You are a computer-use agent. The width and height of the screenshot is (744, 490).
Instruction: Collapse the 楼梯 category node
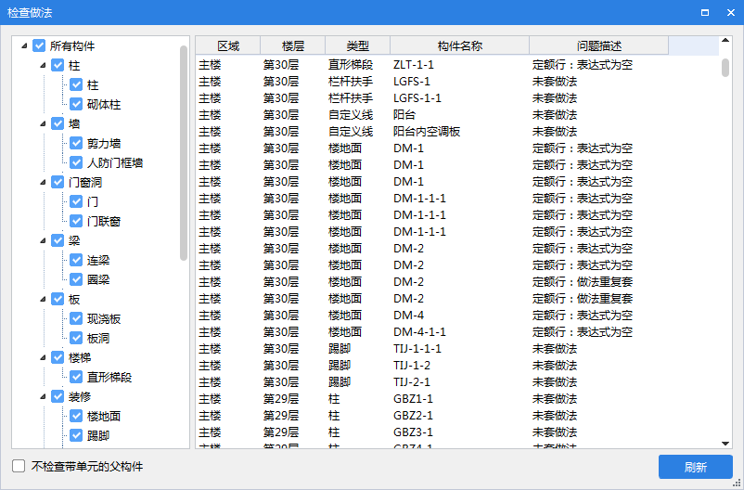(43, 357)
